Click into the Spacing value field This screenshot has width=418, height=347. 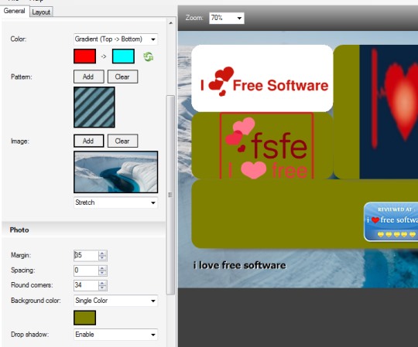point(86,270)
